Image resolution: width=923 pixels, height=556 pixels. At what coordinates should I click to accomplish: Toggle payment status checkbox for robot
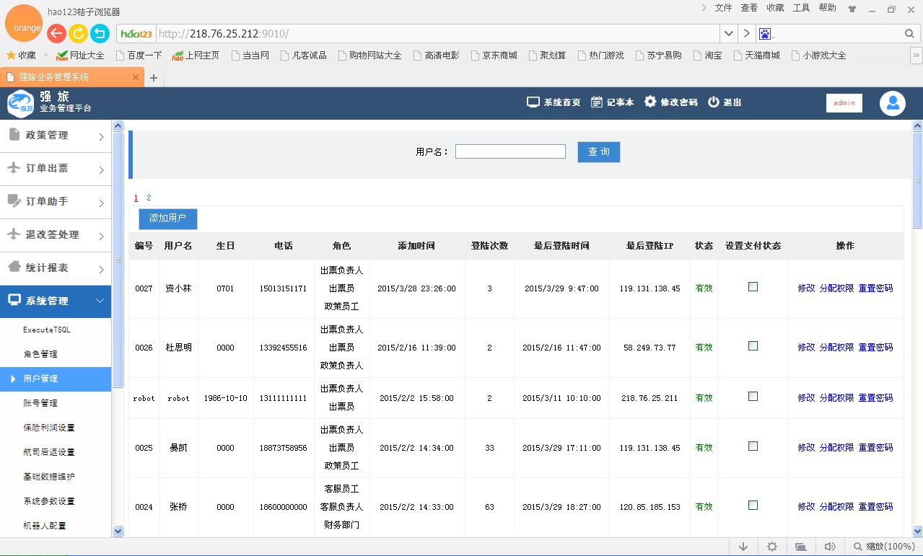[x=753, y=396]
